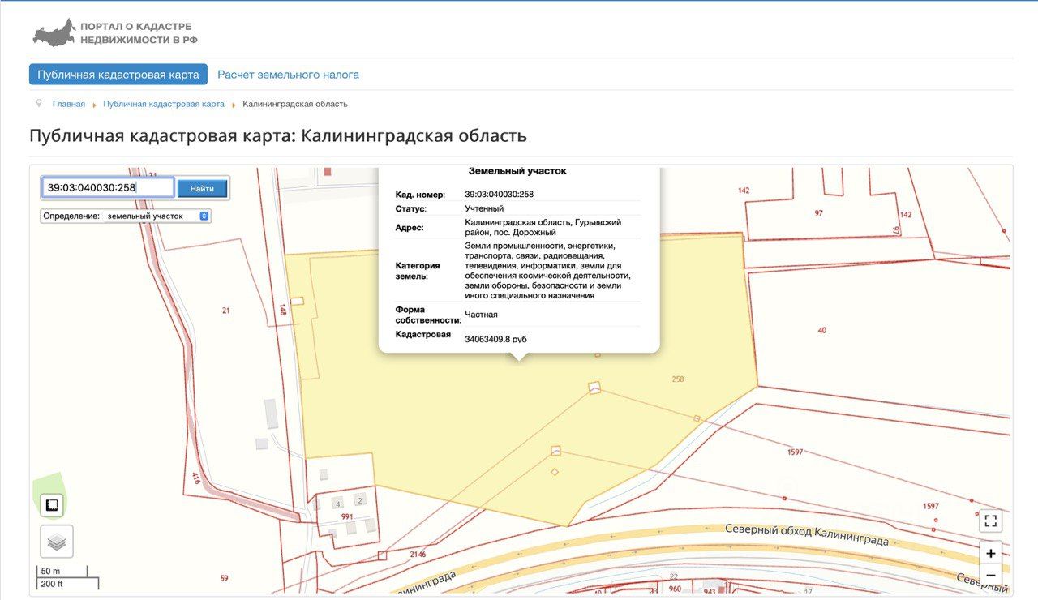Open the map layers stack icon
Screen dimensions: 1038x600
tap(57, 541)
